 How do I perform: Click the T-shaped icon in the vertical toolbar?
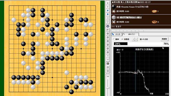(x=108, y=56)
